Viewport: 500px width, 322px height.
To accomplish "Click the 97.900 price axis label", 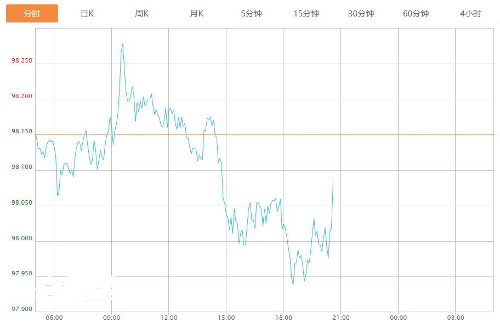I will click(x=22, y=309).
